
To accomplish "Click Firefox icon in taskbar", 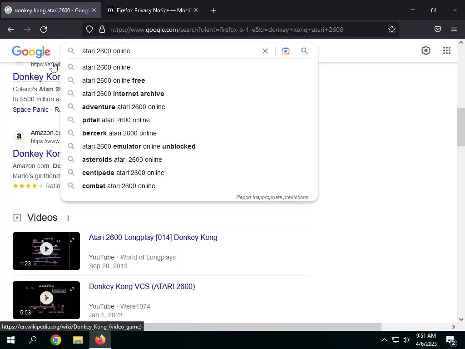I will pos(100,340).
